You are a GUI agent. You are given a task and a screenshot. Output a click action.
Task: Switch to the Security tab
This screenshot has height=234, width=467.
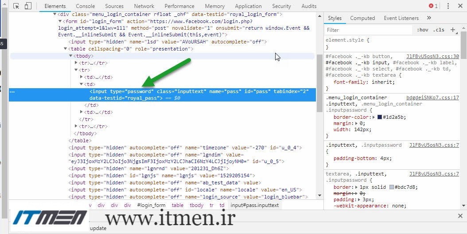coord(281,6)
